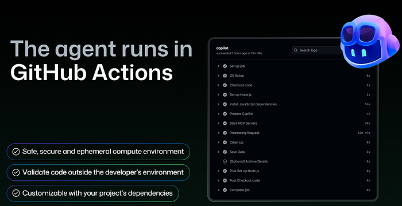Expand the Save Data step chevron

[218, 152]
